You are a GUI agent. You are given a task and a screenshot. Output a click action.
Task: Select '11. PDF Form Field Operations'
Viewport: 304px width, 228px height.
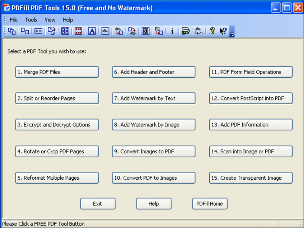pyautogui.click(x=251, y=72)
